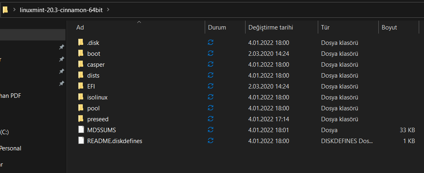Select the MD5SUMS file icon
The width and height of the screenshot is (424, 173).
coord(81,130)
